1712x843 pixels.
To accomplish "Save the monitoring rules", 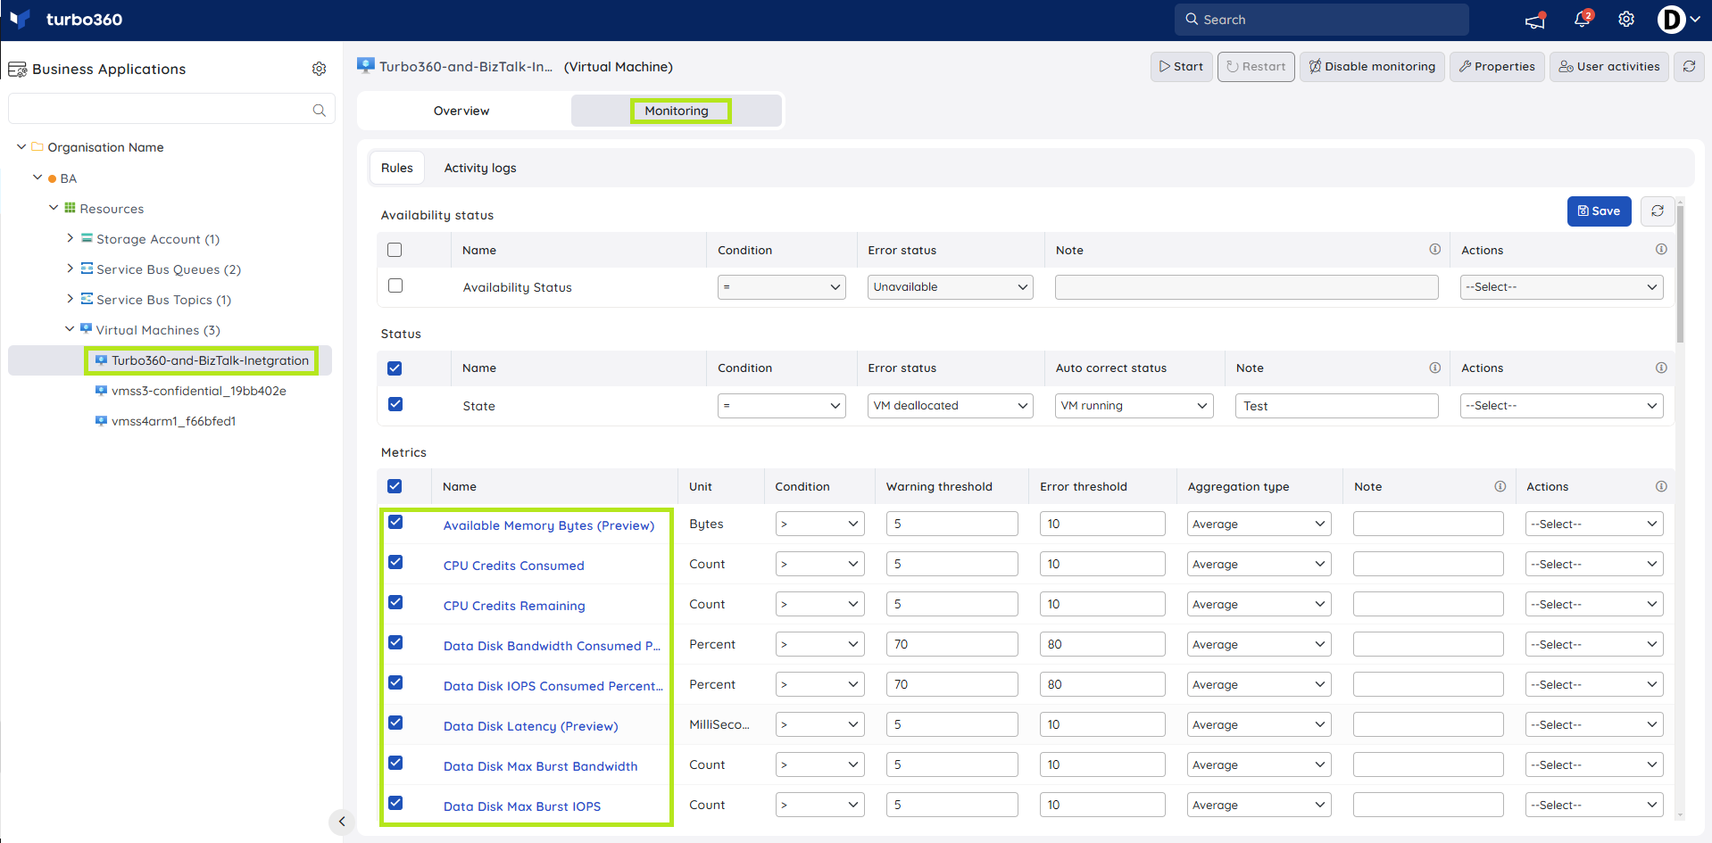I will [1599, 211].
